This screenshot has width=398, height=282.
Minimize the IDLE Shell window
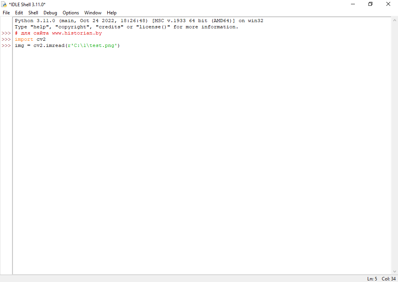353,4
